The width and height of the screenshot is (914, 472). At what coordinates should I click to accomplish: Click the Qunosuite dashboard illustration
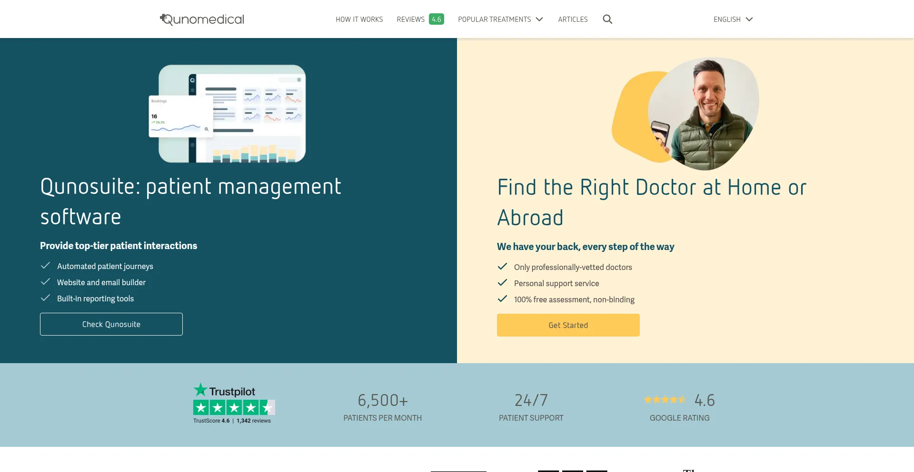(228, 114)
